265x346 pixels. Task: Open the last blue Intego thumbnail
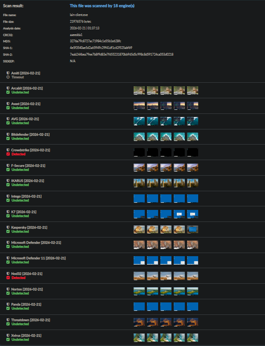point(192,198)
